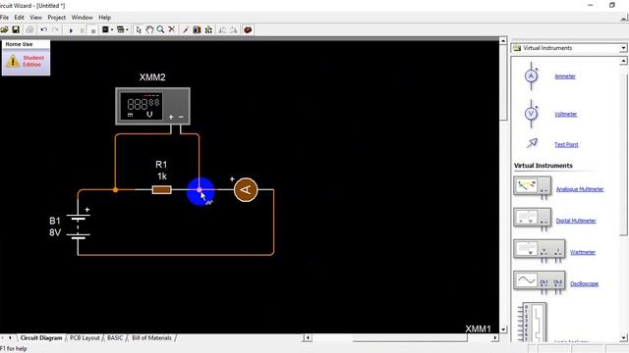The image size is (629, 353).
Task: Select the Test Point arrow symbol
Action: (532, 143)
